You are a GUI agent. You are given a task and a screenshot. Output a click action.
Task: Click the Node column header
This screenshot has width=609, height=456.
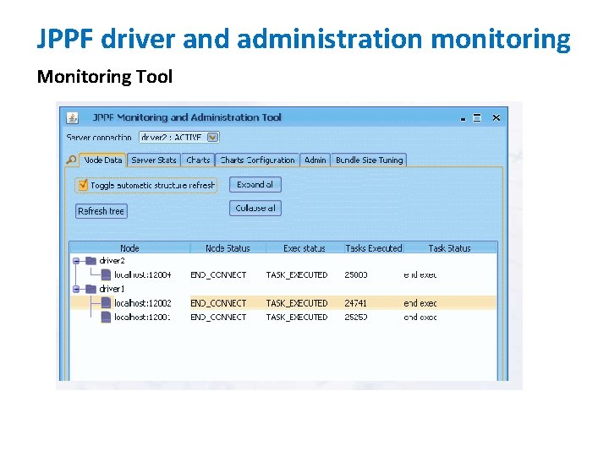pyautogui.click(x=129, y=248)
